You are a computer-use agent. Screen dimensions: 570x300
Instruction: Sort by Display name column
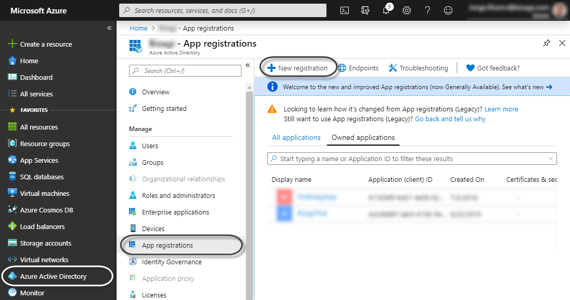tap(292, 180)
